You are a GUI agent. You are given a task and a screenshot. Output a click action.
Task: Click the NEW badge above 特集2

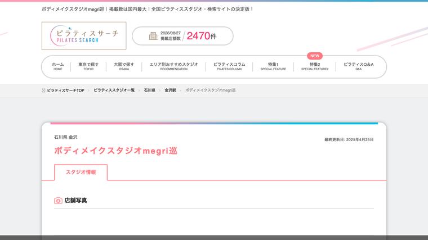point(315,56)
